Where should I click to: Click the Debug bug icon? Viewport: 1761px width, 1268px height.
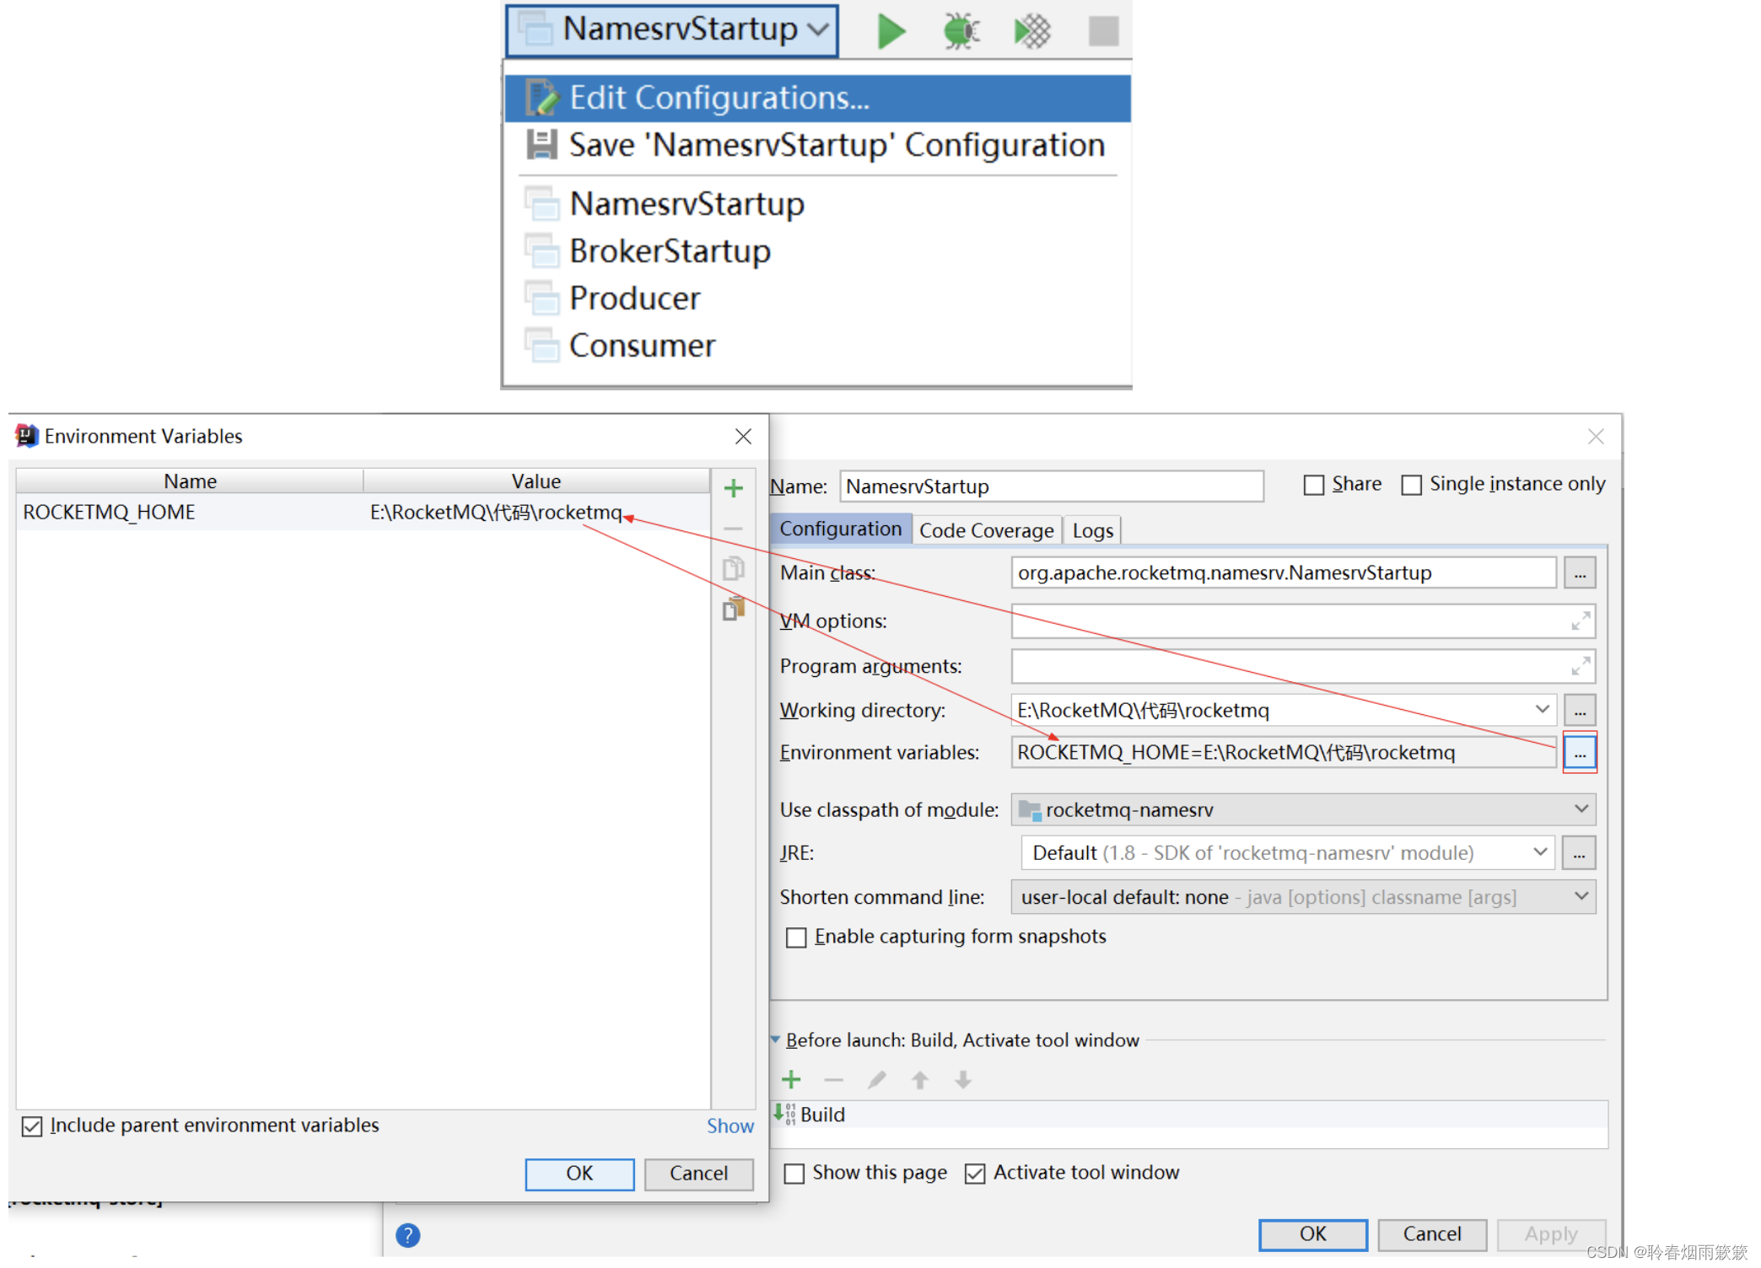[x=961, y=31]
